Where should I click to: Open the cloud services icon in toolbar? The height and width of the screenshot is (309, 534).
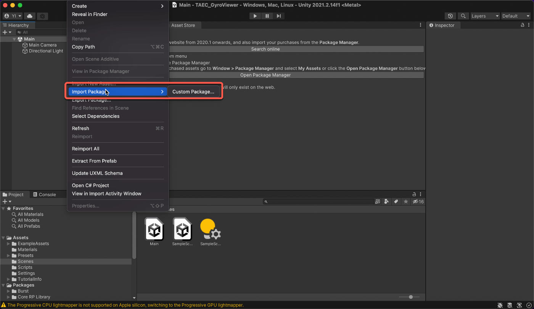30,16
